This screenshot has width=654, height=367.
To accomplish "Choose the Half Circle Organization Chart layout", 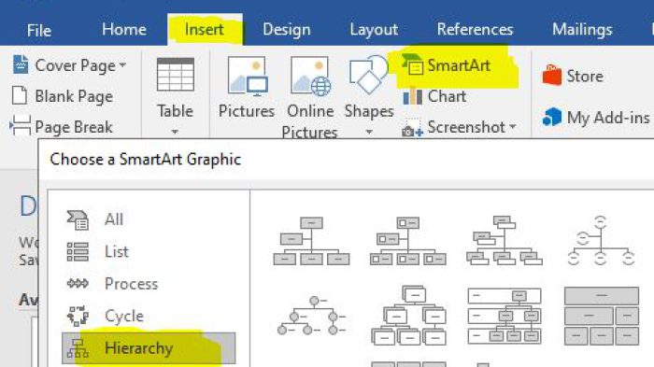I will tap(601, 241).
